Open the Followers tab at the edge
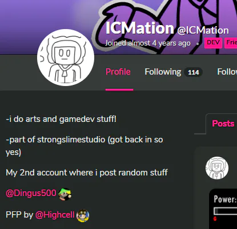The width and height of the screenshot is (237, 229). point(227,72)
